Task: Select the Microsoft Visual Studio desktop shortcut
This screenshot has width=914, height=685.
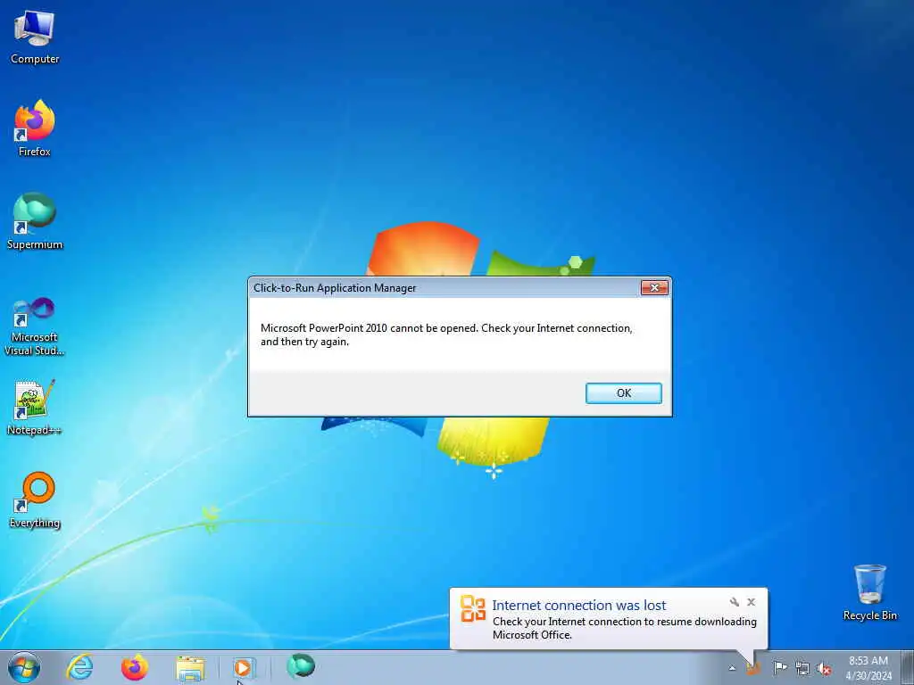Action: pyautogui.click(x=35, y=326)
